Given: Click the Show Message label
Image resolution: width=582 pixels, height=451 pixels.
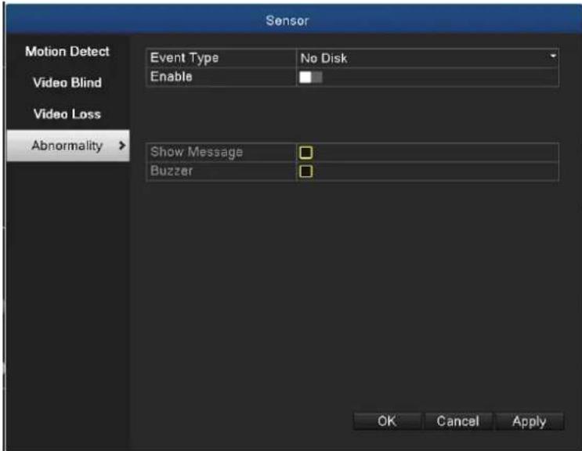Looking at the screenshot, I should click(x=197, y=152).
